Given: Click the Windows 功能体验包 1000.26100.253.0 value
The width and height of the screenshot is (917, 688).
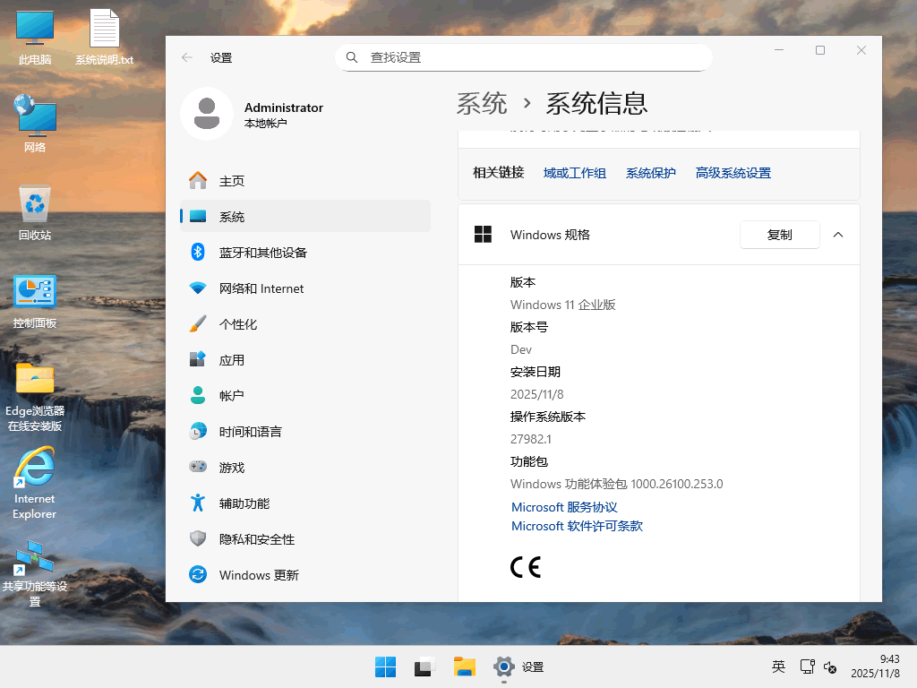Looking at the screenshot, I should coord(616,484).
